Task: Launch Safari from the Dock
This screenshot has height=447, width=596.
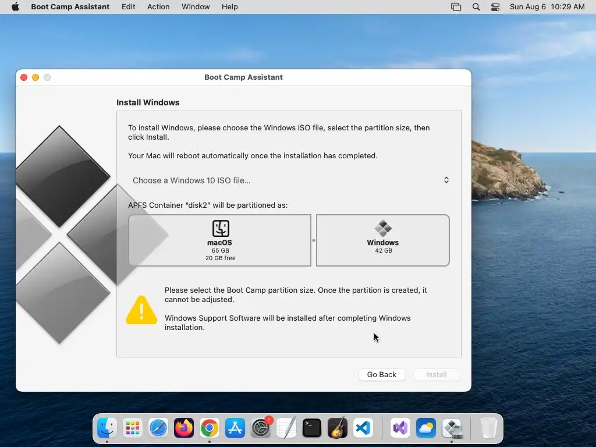Action: coord(158,428)
